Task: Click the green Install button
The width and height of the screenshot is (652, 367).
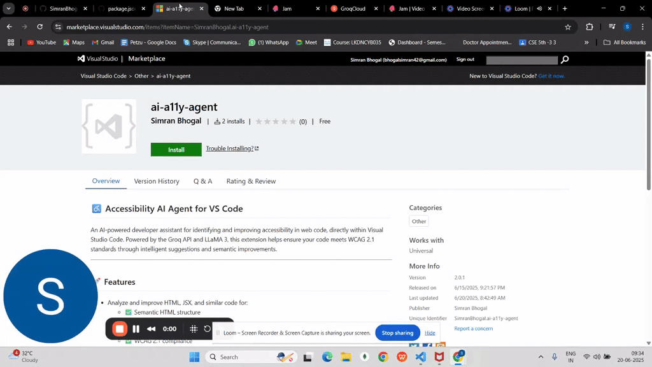Action: (176, 149)
